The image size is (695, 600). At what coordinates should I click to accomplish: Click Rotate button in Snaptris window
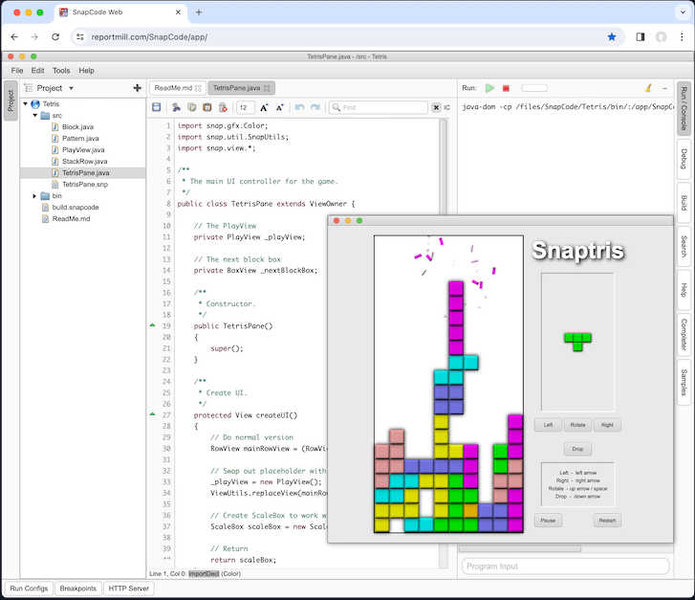[x=577, y=425]
